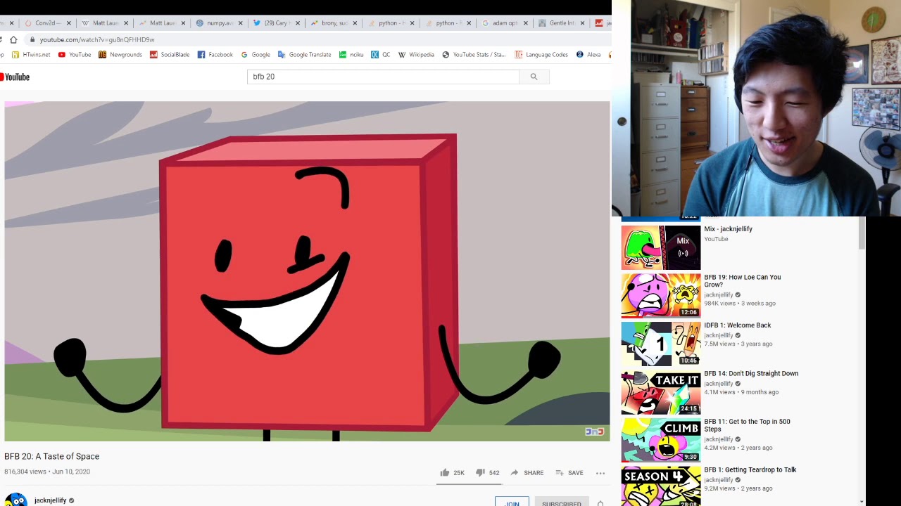The width and height of the screenshot is (901, 506).
Task: Click the video player showing Blocky
Action: coord(307,271)
